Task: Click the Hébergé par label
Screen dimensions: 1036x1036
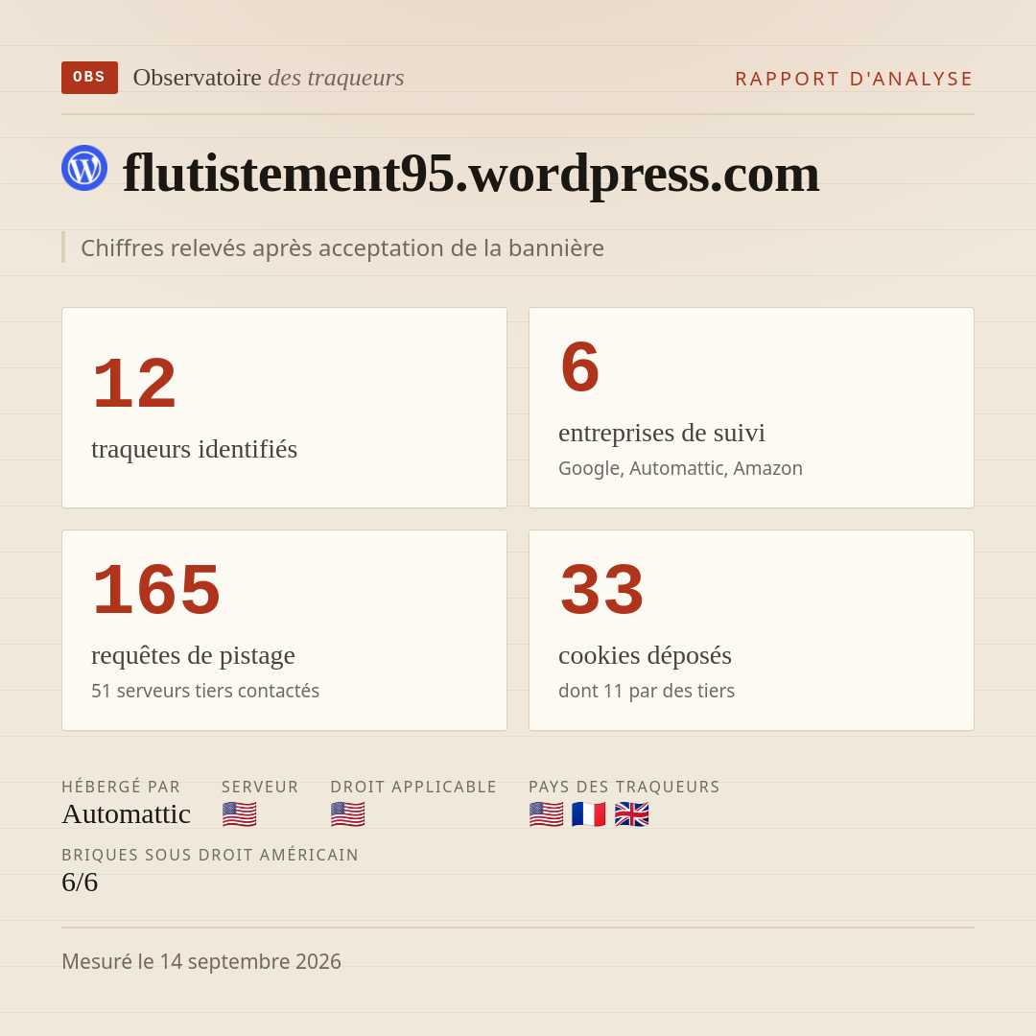Action: point(121,787)
